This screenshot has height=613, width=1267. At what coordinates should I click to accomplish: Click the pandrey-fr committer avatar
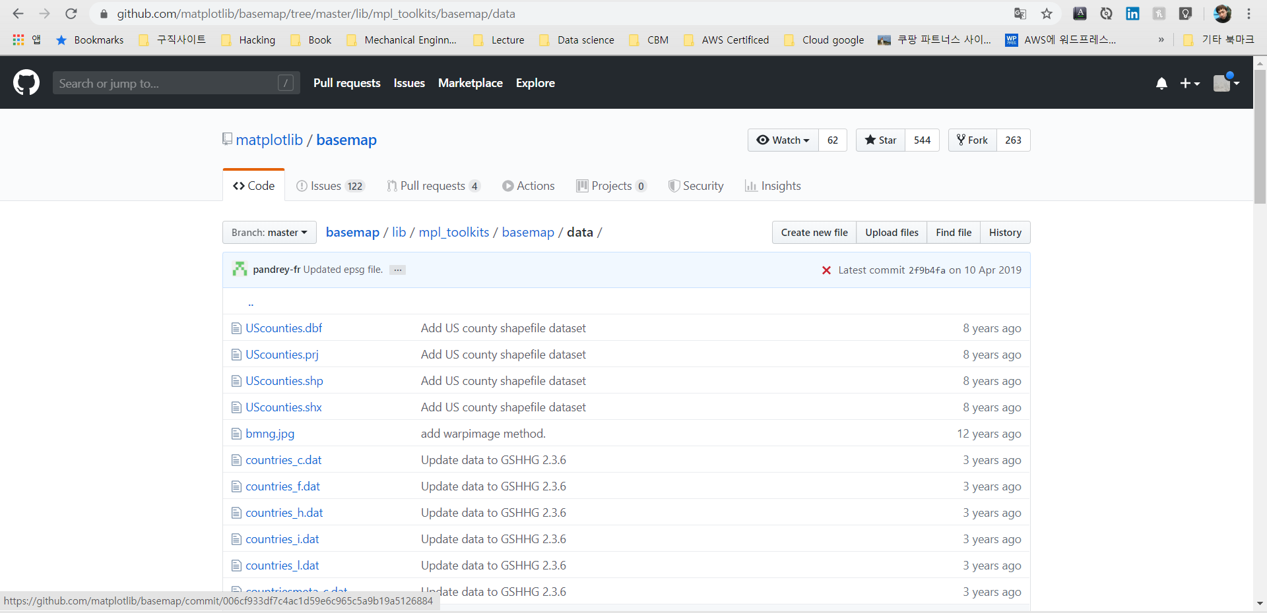pos(240,269)
